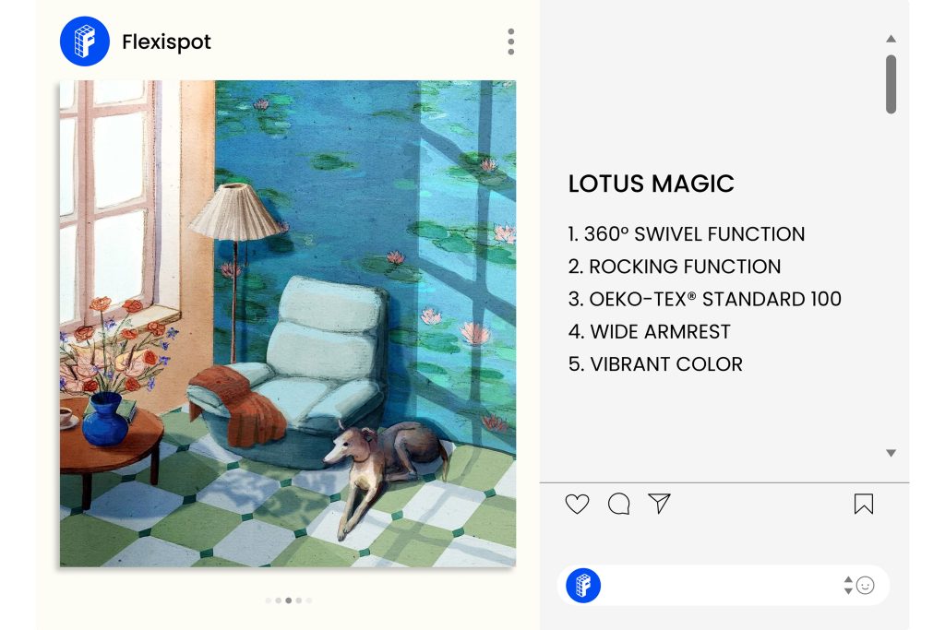Screen dimensions: 945x630
Task: Click inside the comment input field
Action: [720, 586]
